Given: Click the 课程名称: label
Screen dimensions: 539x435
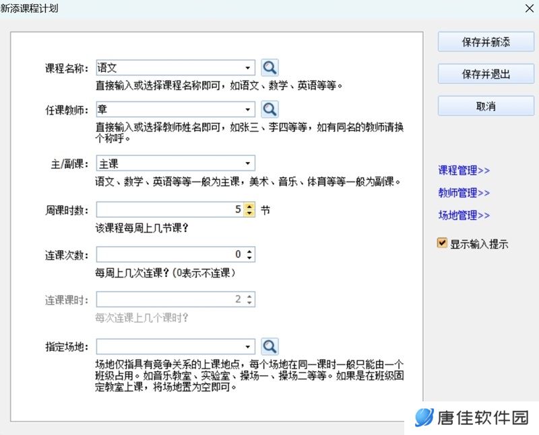Looking at the screenshot, I should pos(67,69).
